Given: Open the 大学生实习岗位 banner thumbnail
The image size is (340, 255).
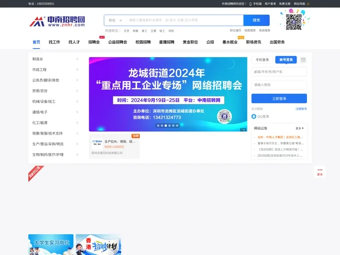Looking at the screenshot, I should click(x=51, y=245).
